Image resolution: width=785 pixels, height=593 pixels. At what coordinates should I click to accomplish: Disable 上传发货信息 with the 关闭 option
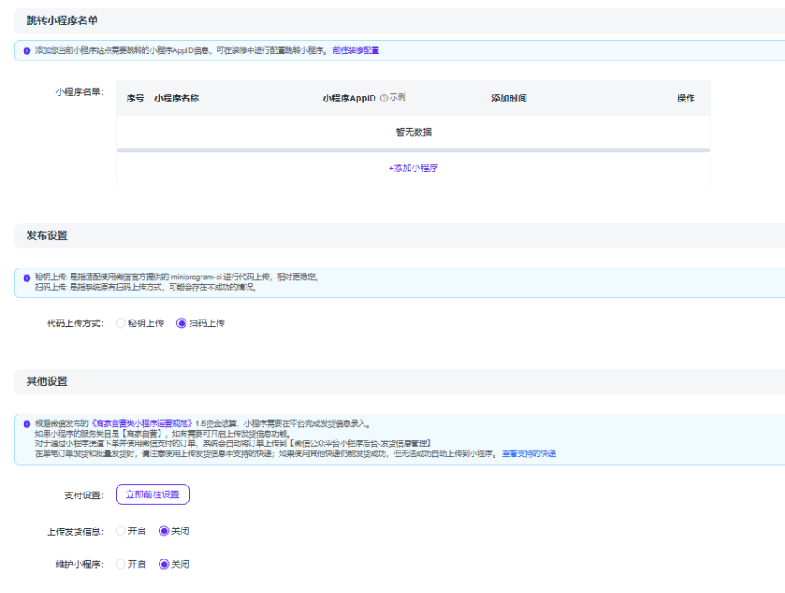[164, 531]
